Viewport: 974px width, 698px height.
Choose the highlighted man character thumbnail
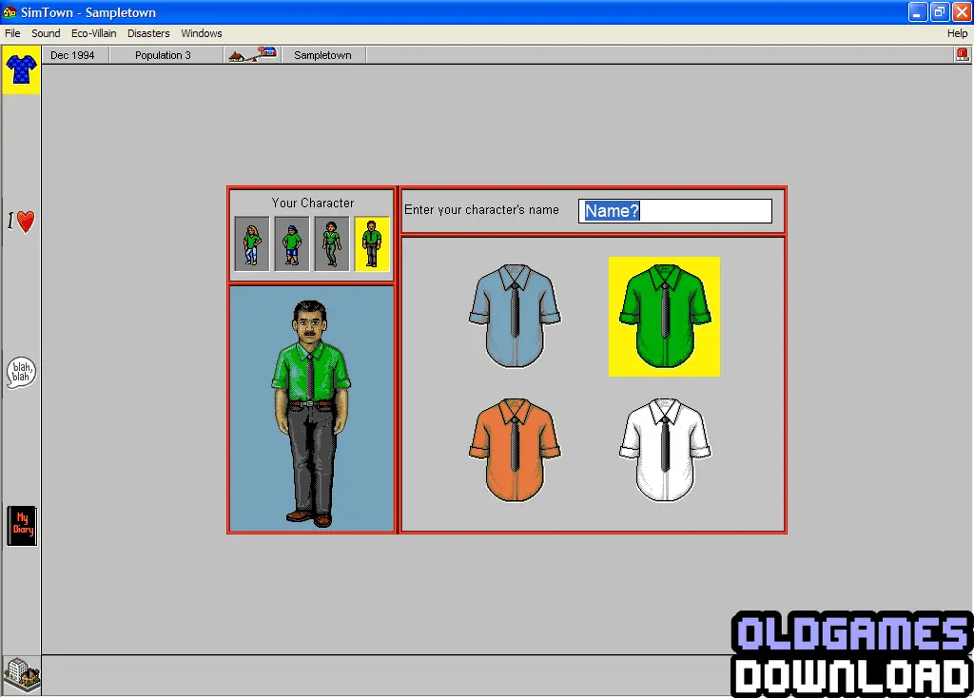372,244
